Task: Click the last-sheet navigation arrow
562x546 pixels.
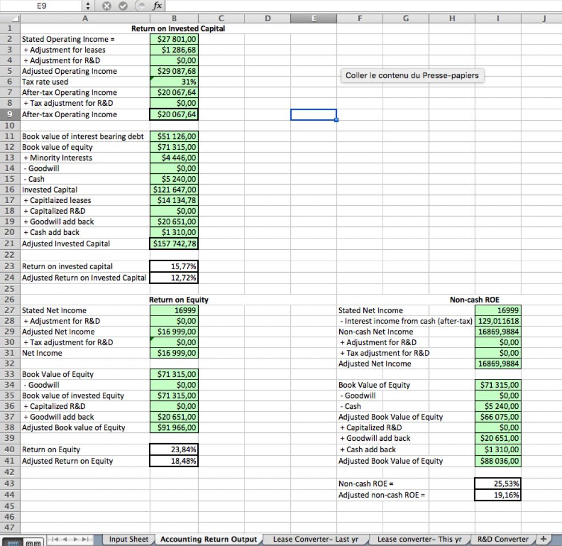Action: pyautogui.click(x=84, y=539)
